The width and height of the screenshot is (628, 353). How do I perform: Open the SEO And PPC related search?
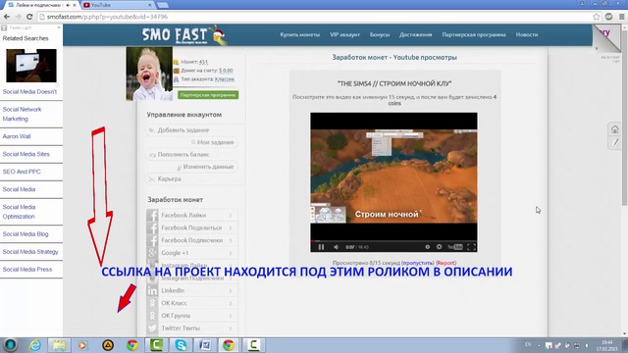tap(22, 172)
